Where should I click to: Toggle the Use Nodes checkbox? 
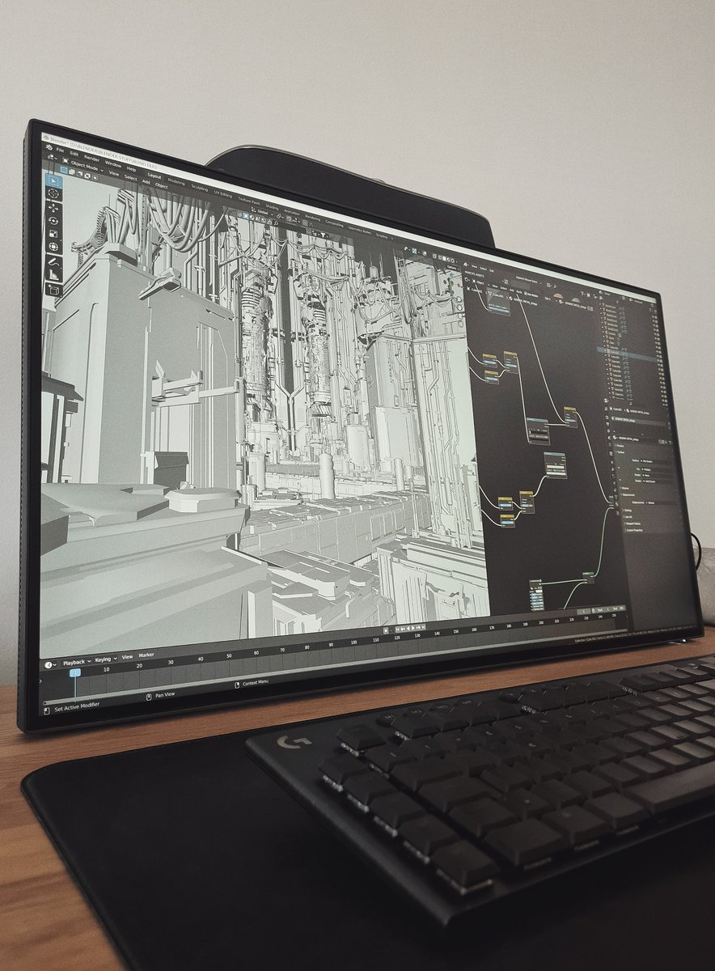(525, 295)
